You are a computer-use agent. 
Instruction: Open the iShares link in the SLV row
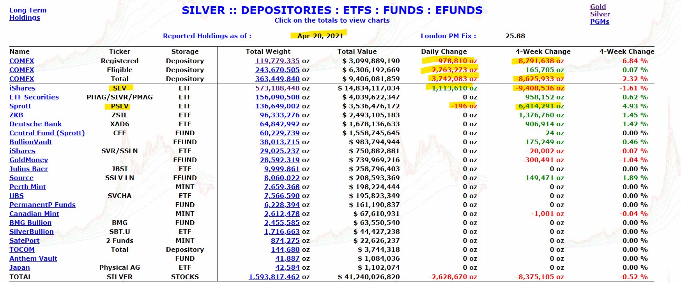pyautogui.click(x=22, y=88)
